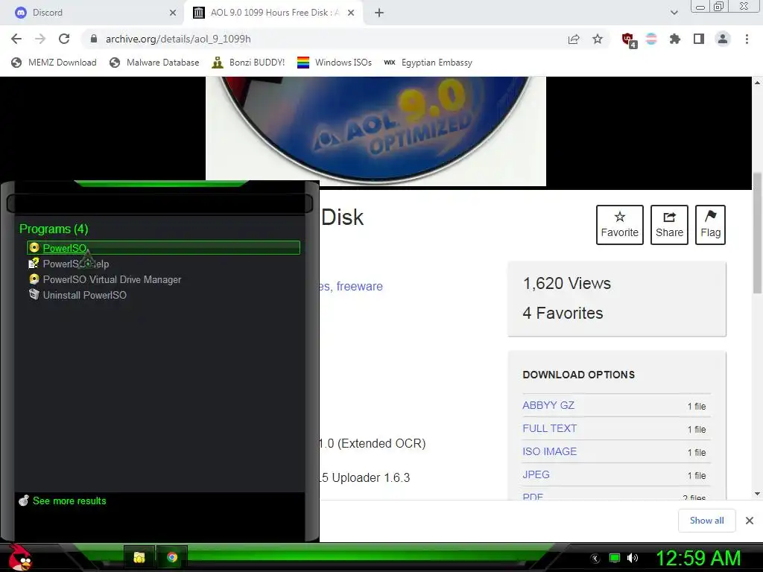Open the Windows ISOs bookmark
The height and width of the screenshot is (572, 763).
[x=335, y=63]
